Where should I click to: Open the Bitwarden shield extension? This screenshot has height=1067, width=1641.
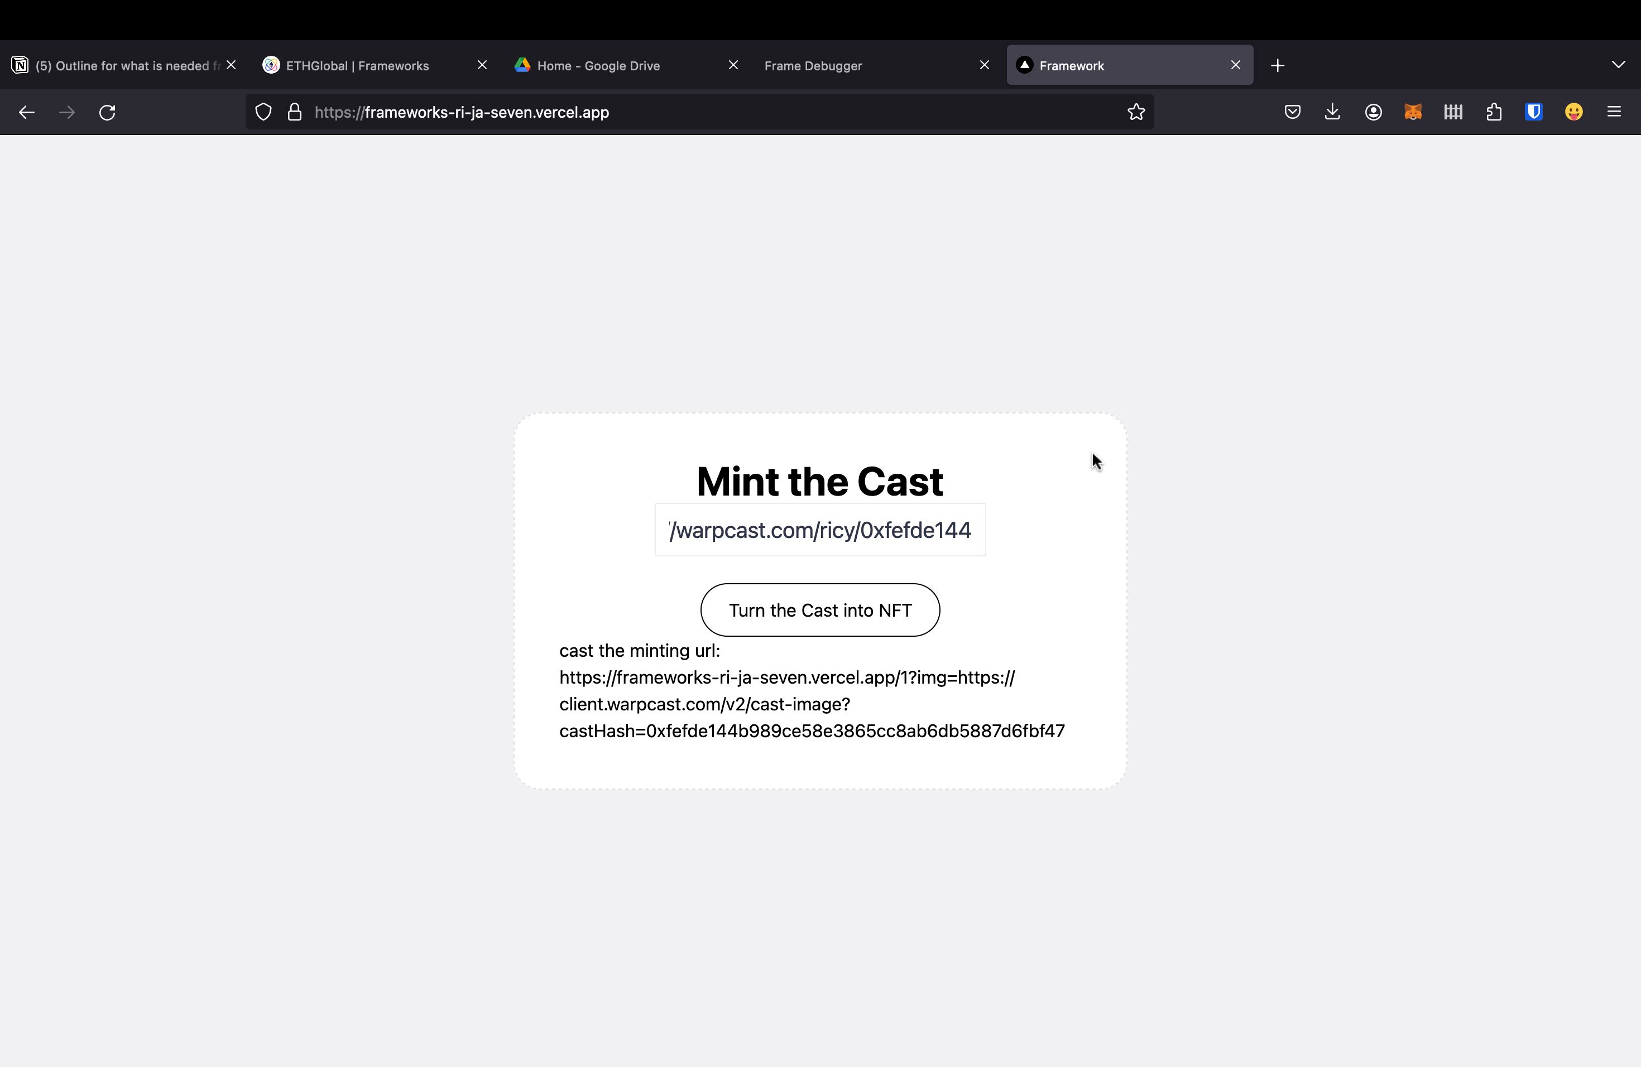click(x=1534, y=112)
